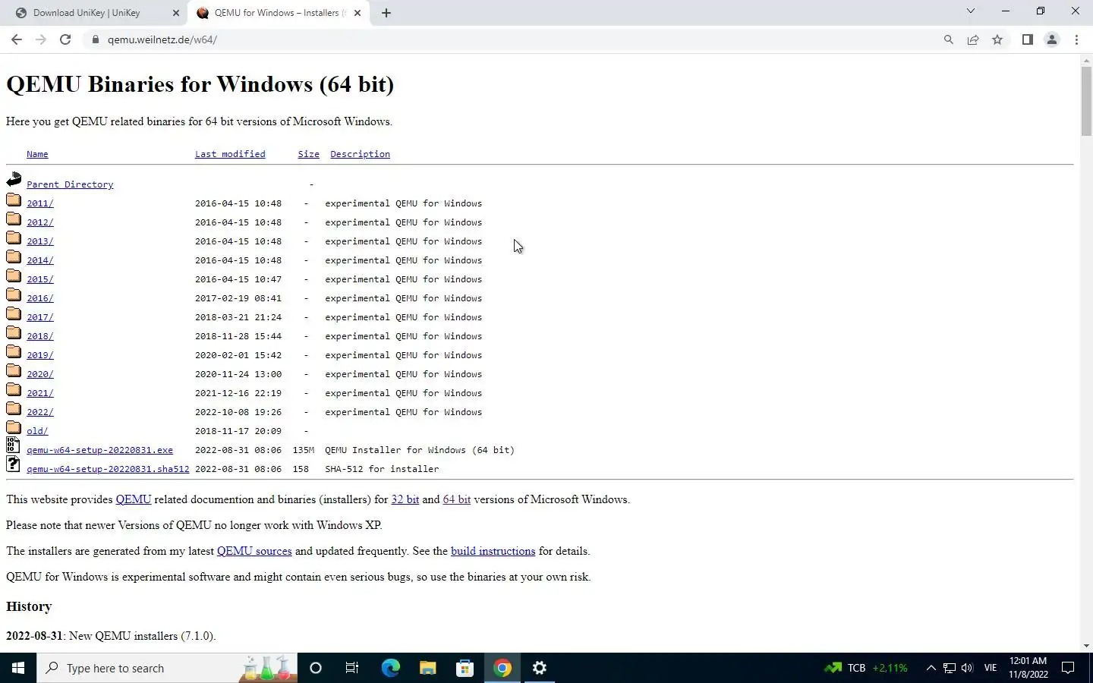Click the volume speaker tray icon
Image resolution: width=1093 pixels, height=683 pixels.
(967, 668)
